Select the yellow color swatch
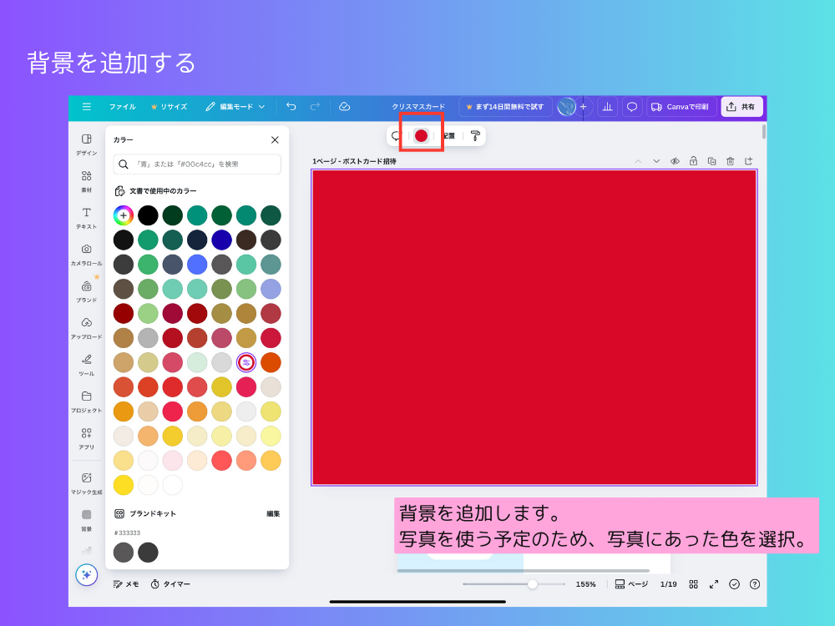This screenshot has height=626, width=835. click(x=124, y=484)
